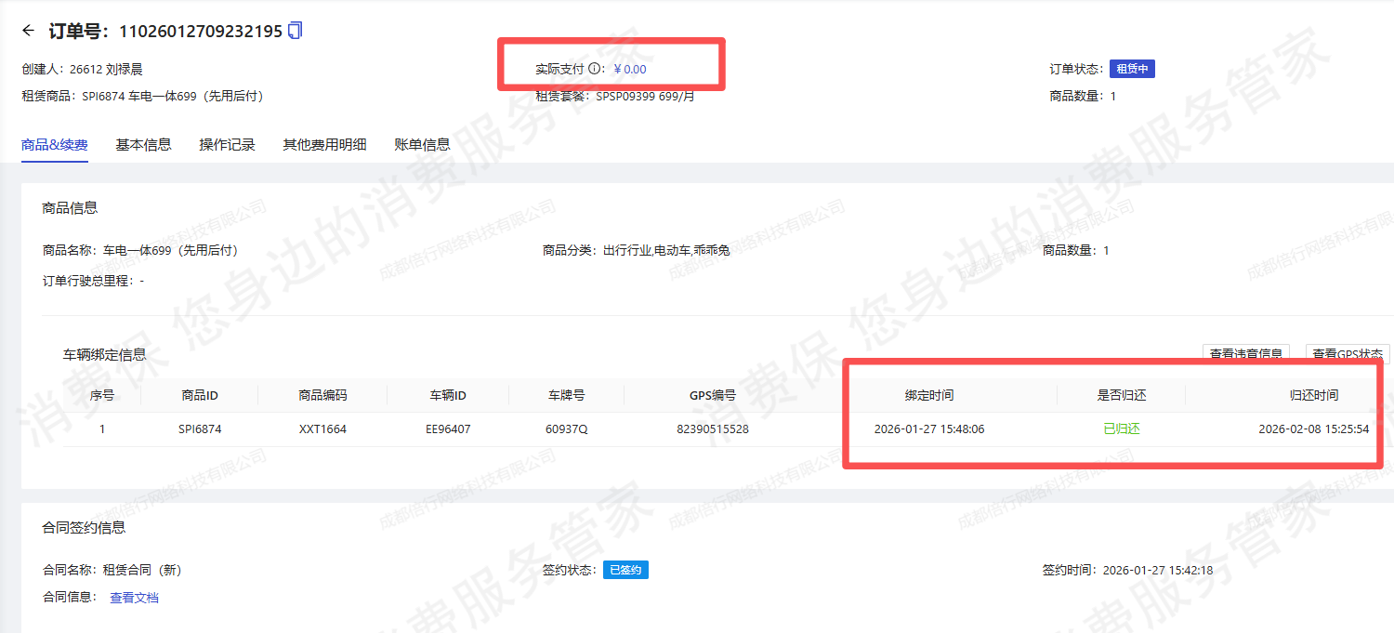Click the 商品ID cell SPI6874
Viewport: 1394px width, 633px height.
(x=200, y=429)
